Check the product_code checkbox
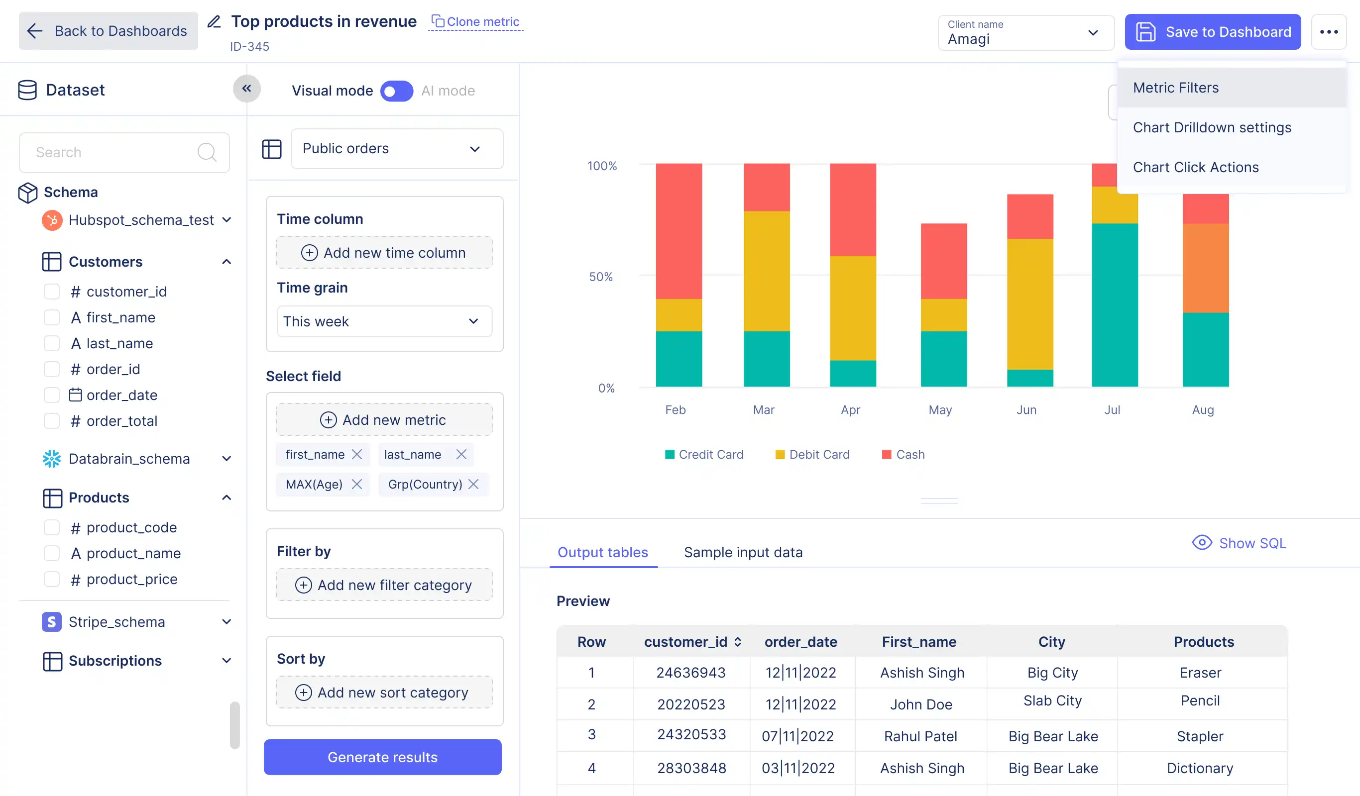Viewport: 1360px width, 796px height. 52,527
